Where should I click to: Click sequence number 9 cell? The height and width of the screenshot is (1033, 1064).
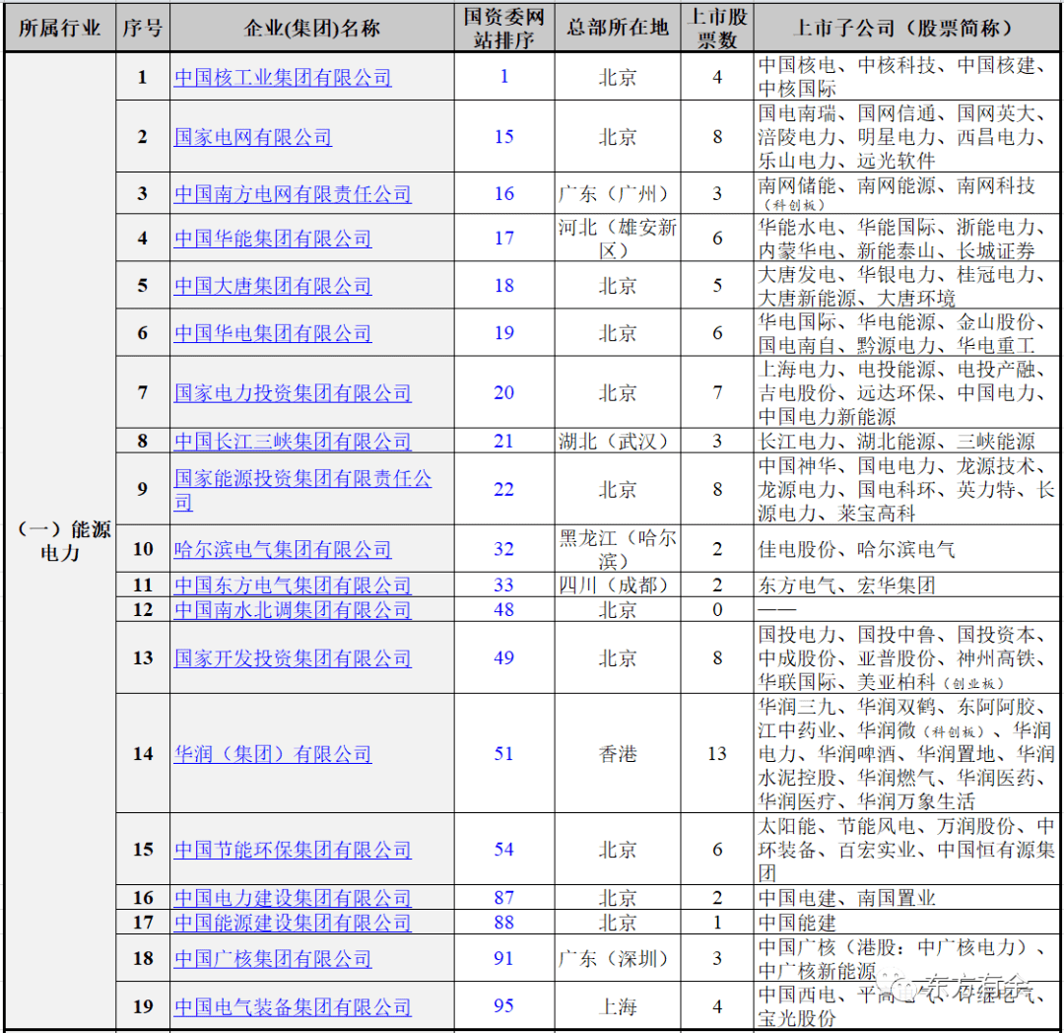point(143,489)
